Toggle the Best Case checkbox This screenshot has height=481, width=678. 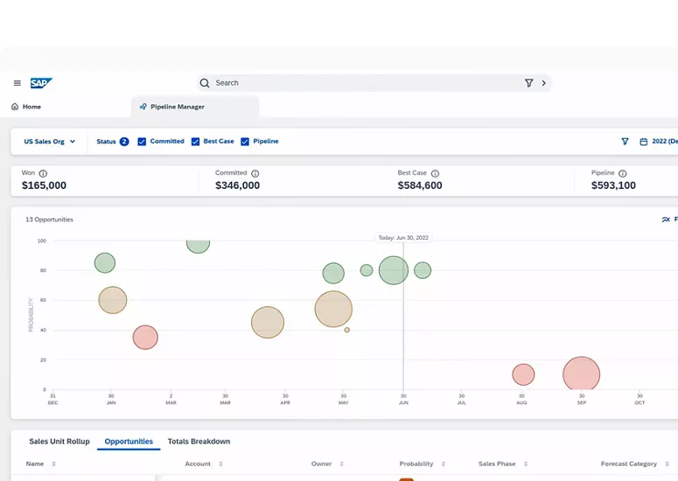coord(195,142)
